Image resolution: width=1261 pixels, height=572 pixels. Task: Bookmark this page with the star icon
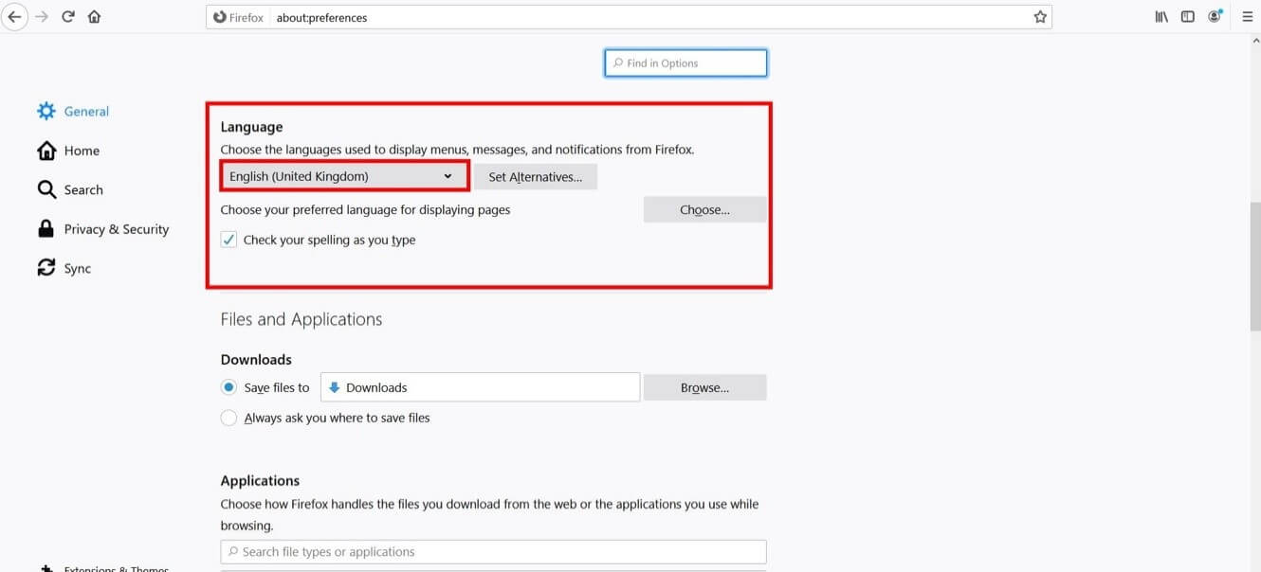click(1040, 17)
